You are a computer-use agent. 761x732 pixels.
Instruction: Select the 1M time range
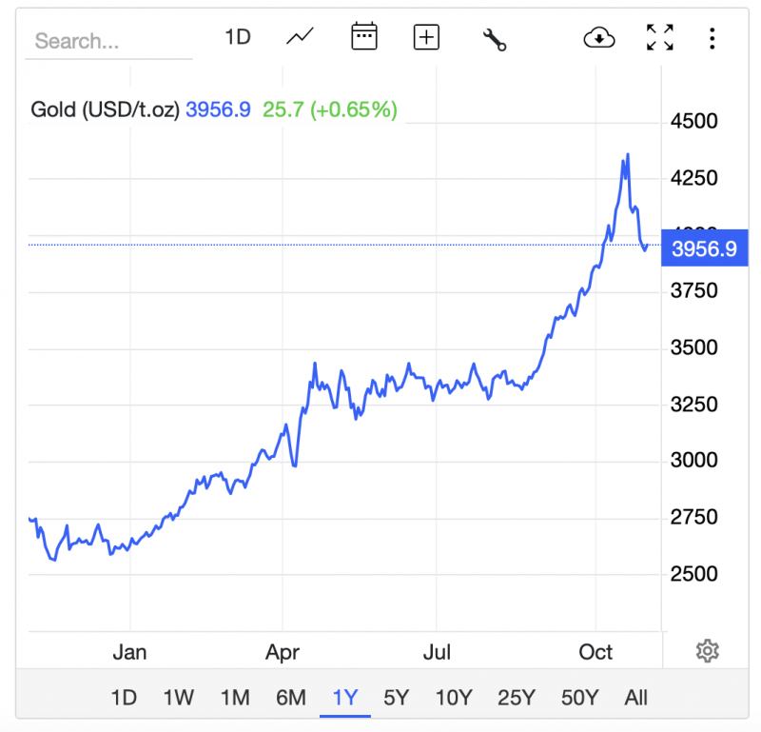click(x=235, y=698)
